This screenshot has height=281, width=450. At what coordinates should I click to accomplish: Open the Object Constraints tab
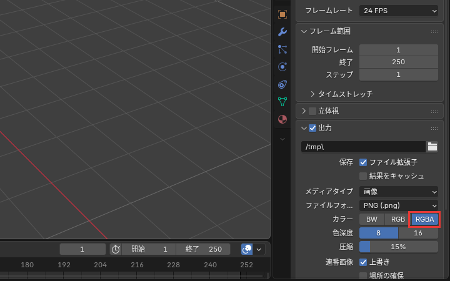pos(282,84)
